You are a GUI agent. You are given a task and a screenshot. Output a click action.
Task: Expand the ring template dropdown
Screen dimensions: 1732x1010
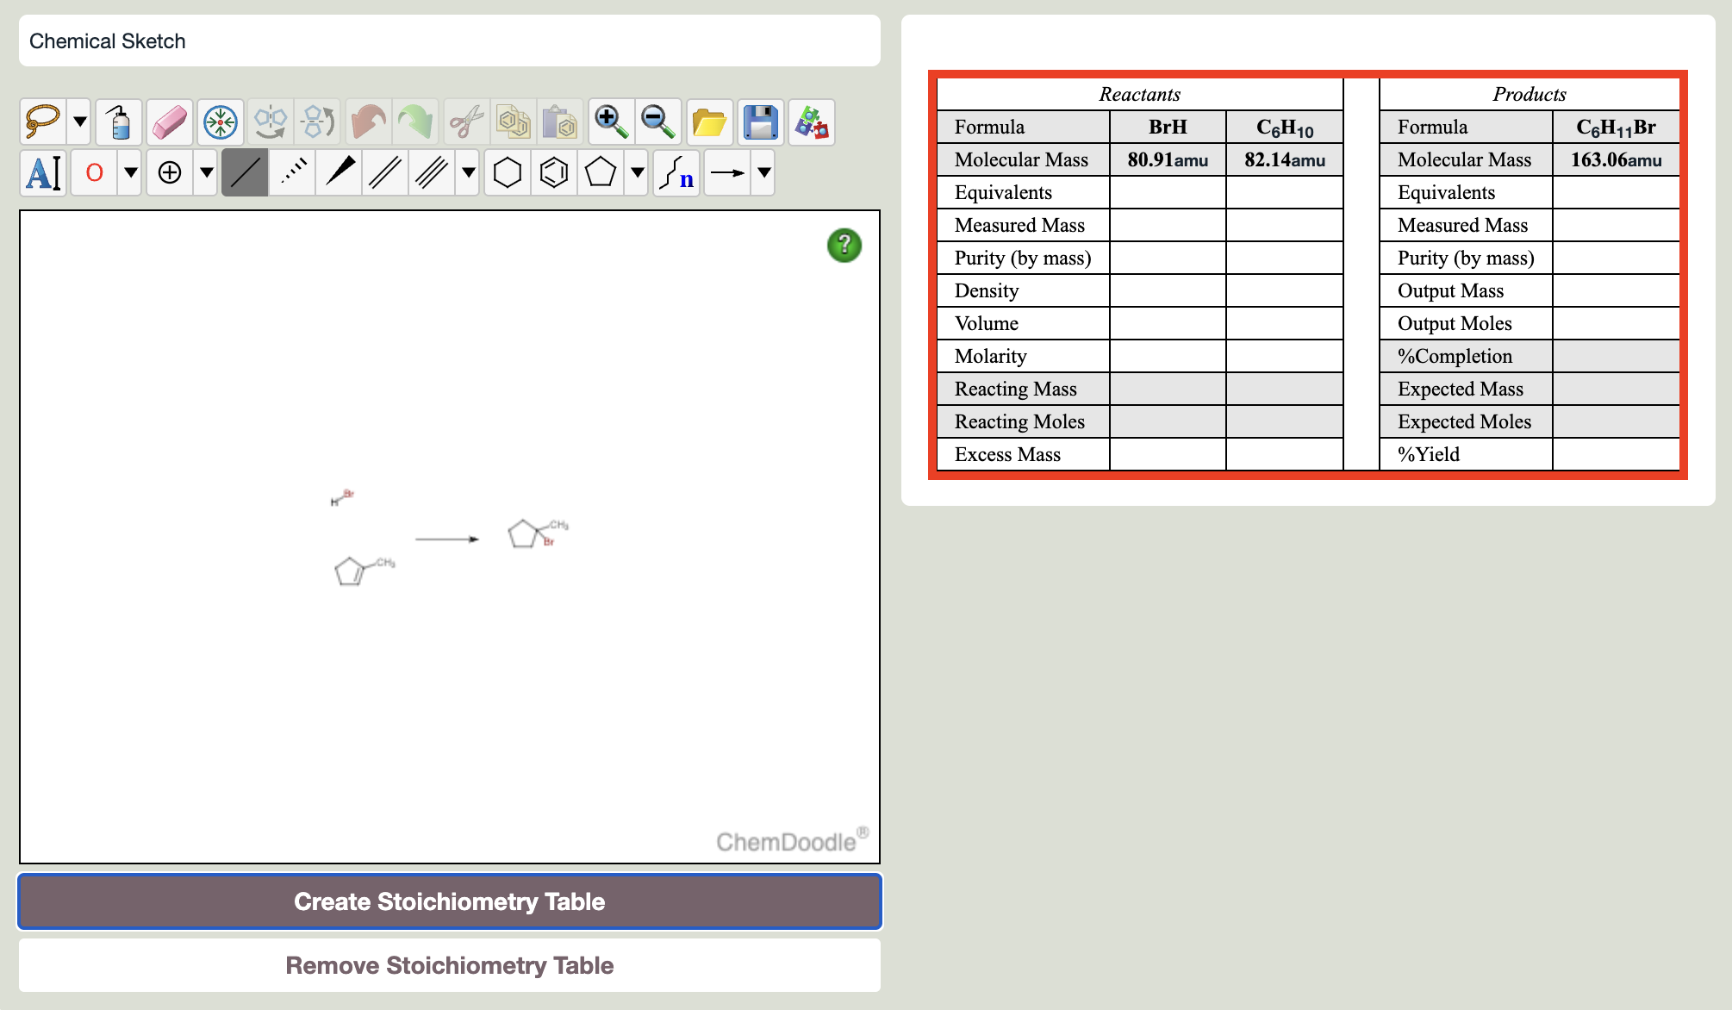tap(638, 172)
